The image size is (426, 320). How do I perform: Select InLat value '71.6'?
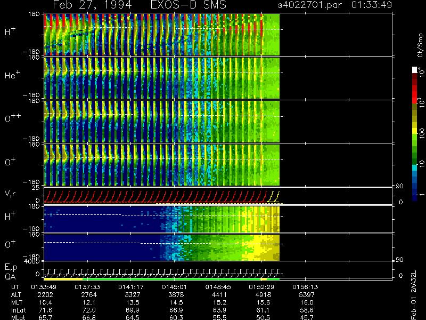coord(46,310)
